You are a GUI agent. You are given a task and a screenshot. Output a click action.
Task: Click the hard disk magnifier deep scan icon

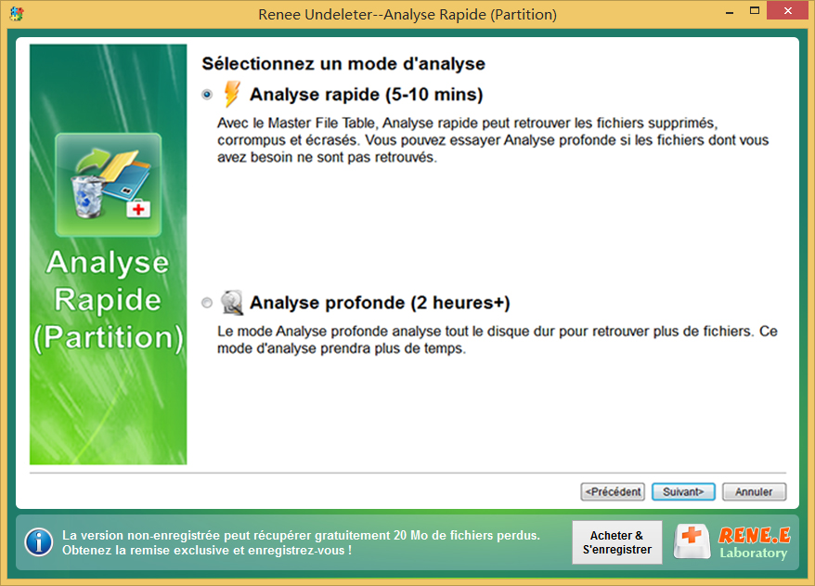click(232, 303)
